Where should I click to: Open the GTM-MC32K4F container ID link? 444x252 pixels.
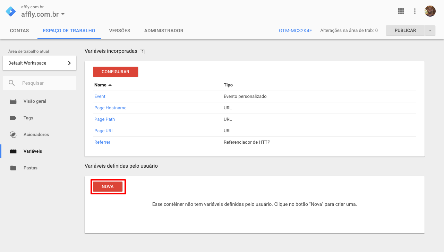tap(295, 31)
